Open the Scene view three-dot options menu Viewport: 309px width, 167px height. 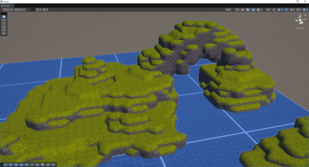tap(307, 5)
